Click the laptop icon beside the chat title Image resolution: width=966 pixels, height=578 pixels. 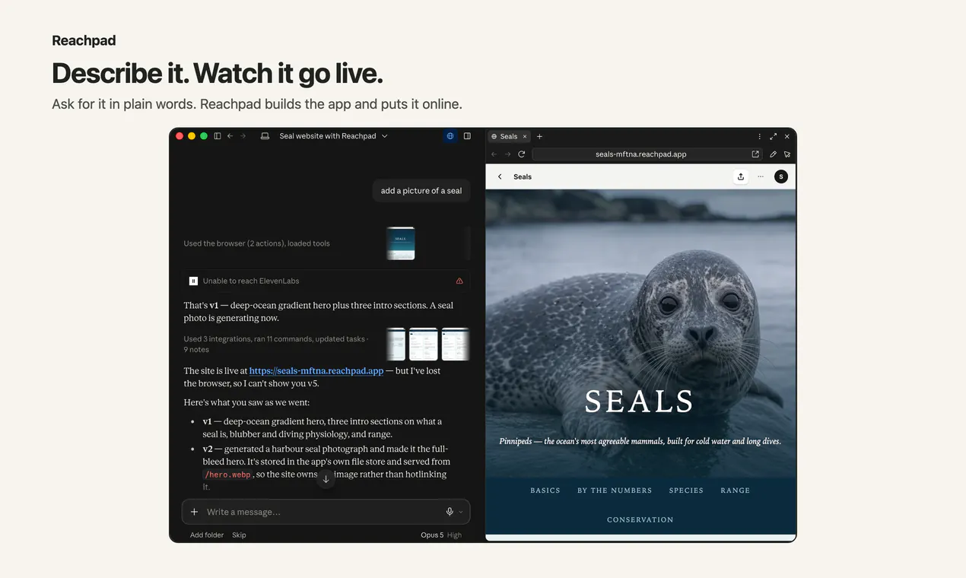click(x=265, y=136)
